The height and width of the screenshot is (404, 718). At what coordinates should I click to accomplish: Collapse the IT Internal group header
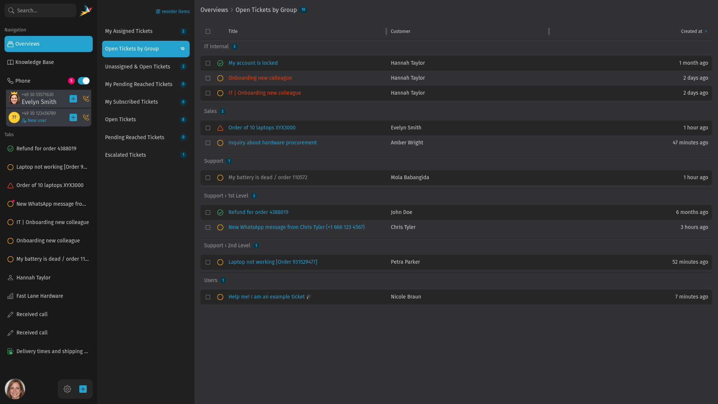tap(221, 46)
